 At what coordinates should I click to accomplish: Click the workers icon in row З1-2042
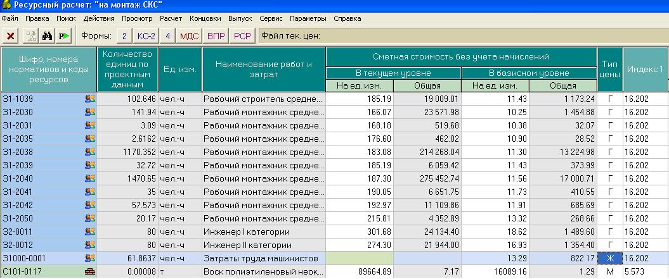coord(90,205)
